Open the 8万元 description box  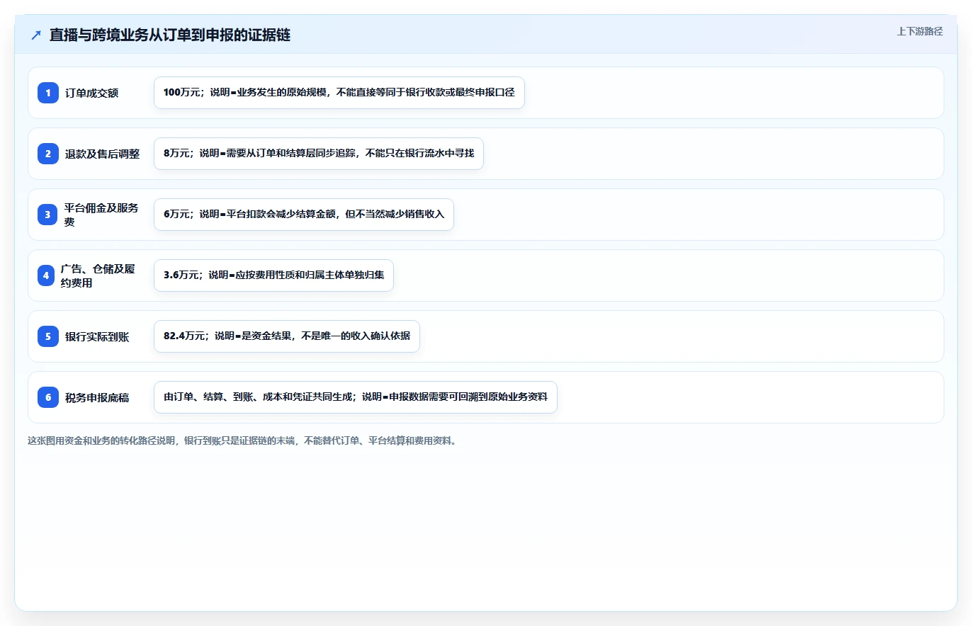(x=319, y=154)
